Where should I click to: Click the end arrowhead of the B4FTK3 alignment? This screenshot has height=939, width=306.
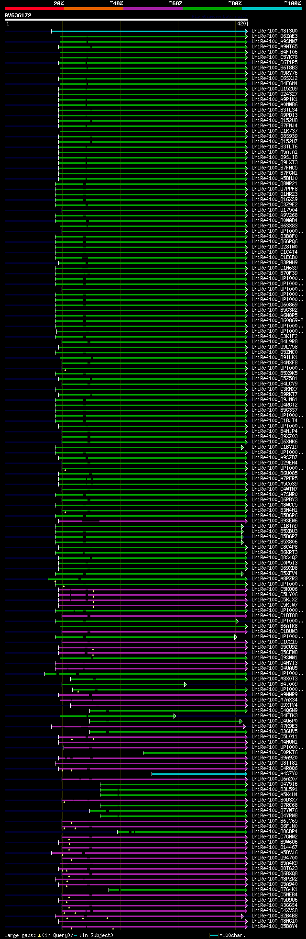click(x=175, y=716)
